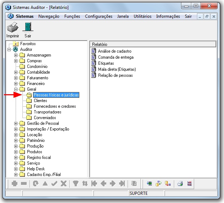Click the filter funnel icon

[76, 183]
